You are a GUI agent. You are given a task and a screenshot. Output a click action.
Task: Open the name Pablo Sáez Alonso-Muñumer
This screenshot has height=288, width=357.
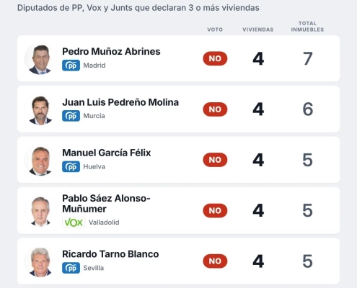(106, 204)
